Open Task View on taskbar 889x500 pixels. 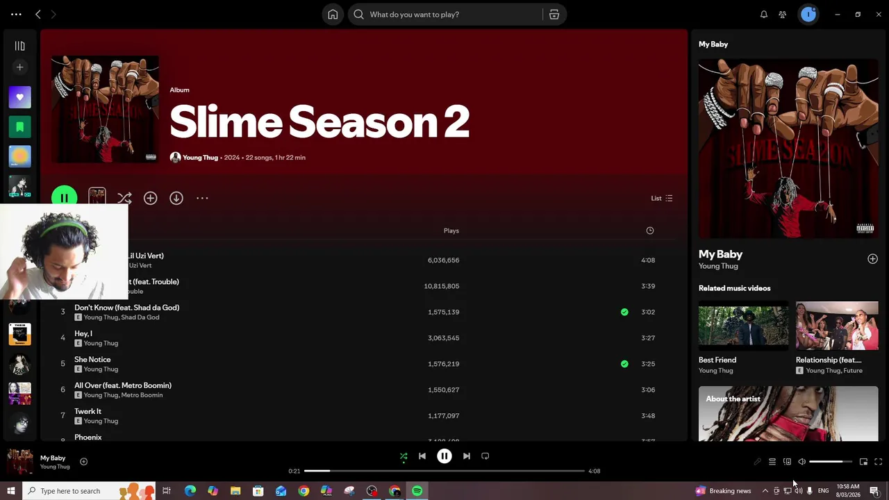click(x=167, y=491)
